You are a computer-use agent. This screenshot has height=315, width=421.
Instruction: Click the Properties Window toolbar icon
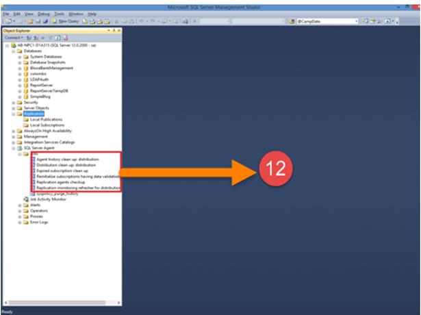point(372,21)
